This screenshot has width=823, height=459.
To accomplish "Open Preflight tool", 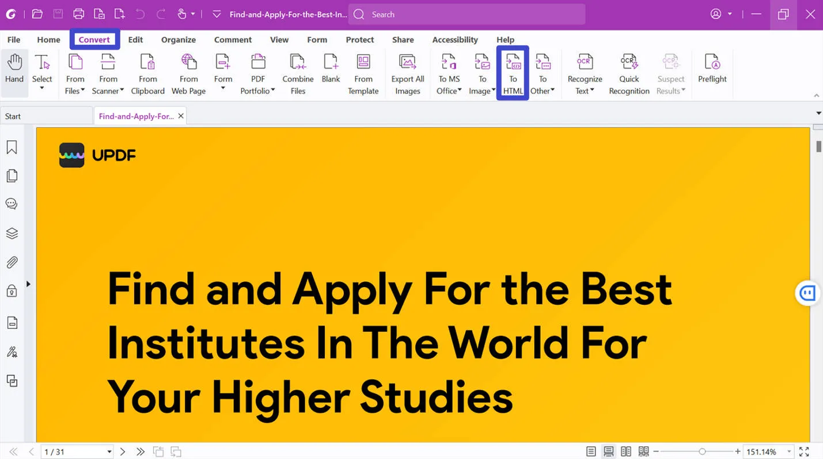I will click(x=712, y=67).
